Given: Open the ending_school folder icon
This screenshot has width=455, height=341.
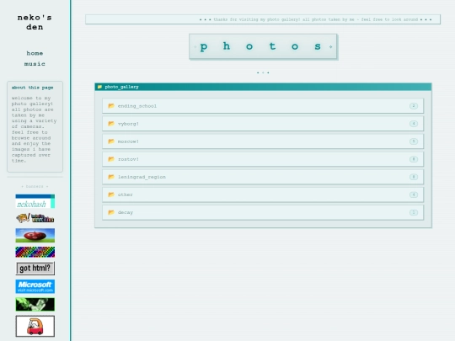Looking at the screenshot, I should click(x=111, y=106).
